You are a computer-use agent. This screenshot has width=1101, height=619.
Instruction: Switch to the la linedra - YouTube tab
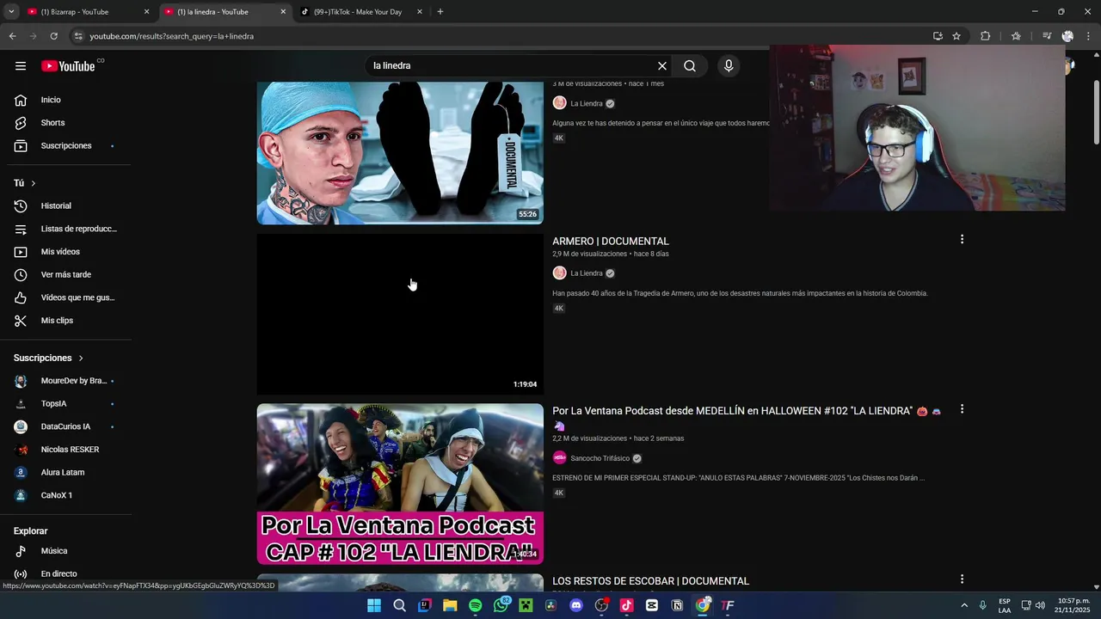[x=212, y=12]
